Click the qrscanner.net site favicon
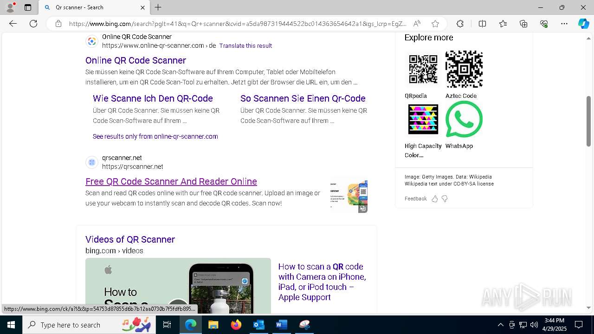 [92, 162]
